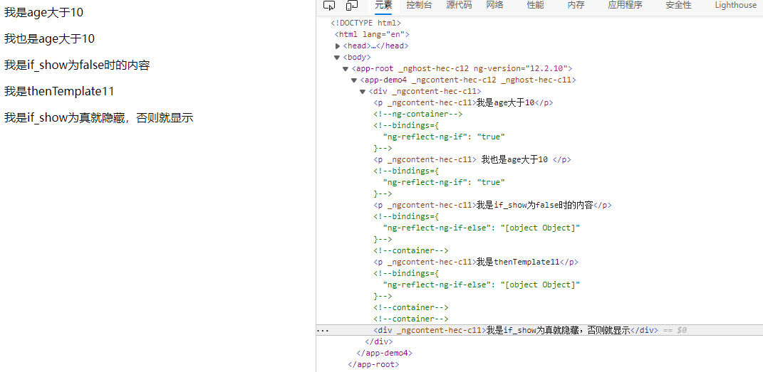The width and height of the screenshot is (763, 372).
Task: Switch to the 应用程序 tab
Action: (626, 6)
